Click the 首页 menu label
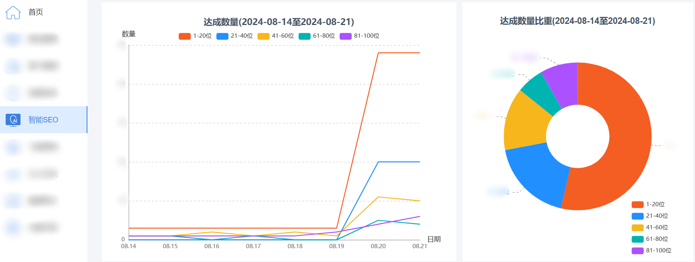The width and height of the screenshot is (695, 262). [x=36, y=12]
